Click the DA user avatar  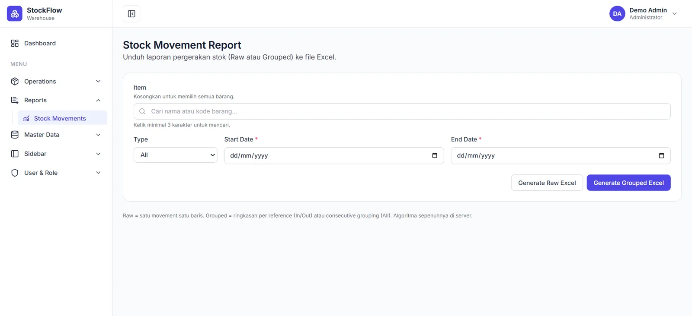pos(617,14)
